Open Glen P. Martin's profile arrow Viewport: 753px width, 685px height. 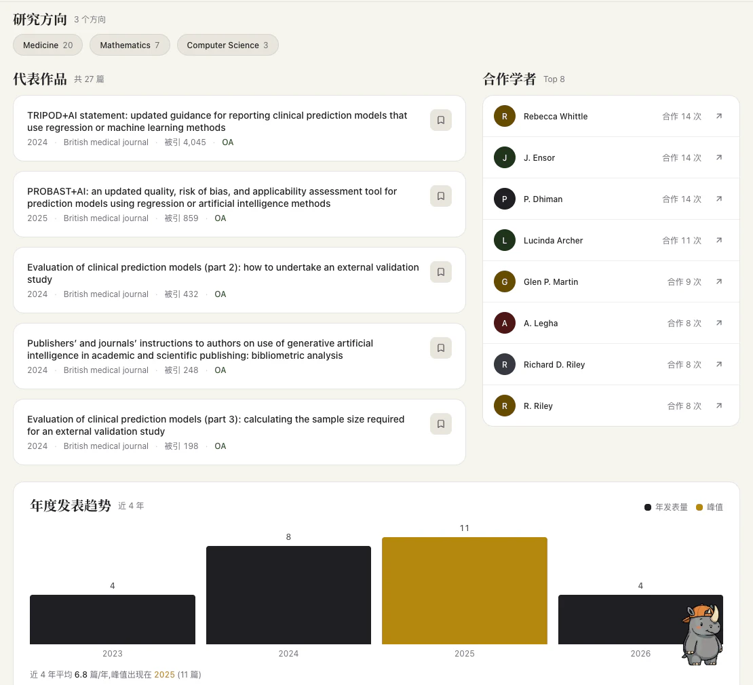719,281
